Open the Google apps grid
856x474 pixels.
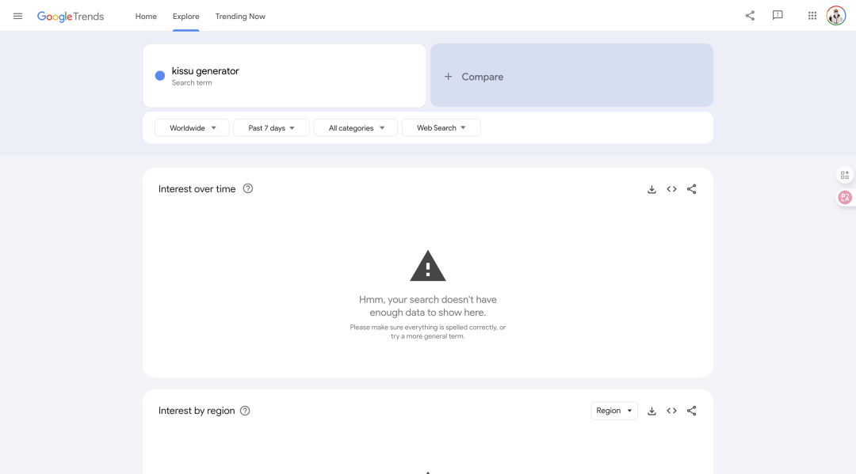[x=812, y=16]
